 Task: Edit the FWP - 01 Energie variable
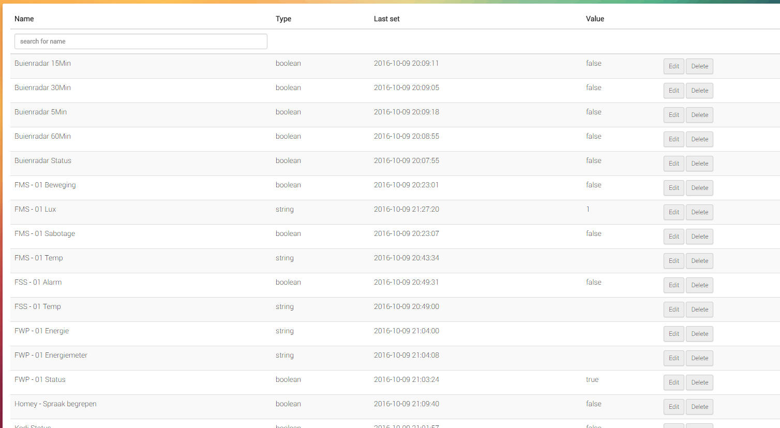[674, 334]
